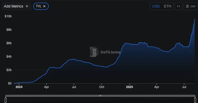Click the $8b y-axis label

(x=9, y=30)
